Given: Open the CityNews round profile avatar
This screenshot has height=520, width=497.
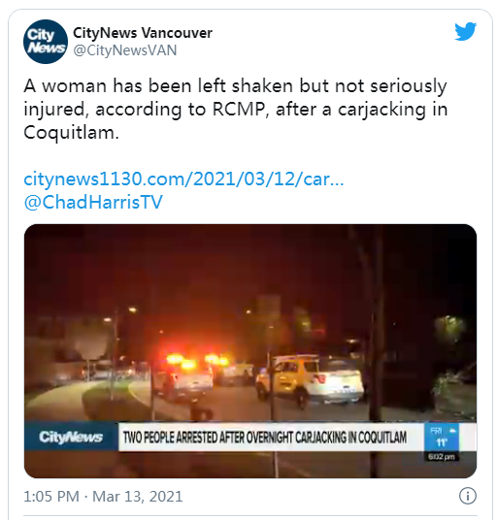Looking at the screenshot, I should [x=46, y=42].
